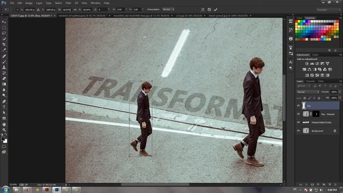Commit transform with the checkmark icon
The height and width of the screenshot is (193, 343).
[215, 10]
